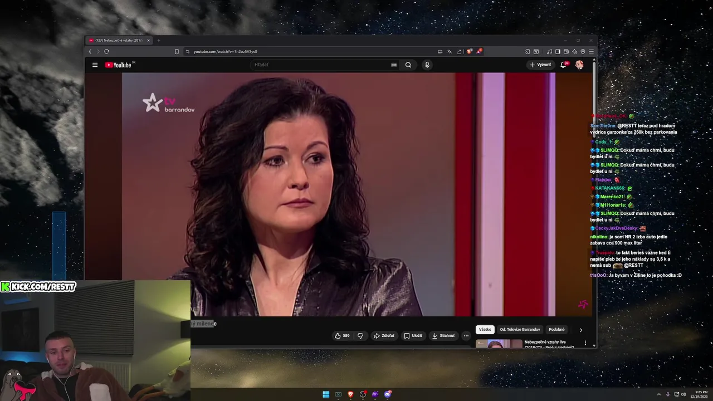
Task: Open the on-screen keyboard in search box
Action: coord(394,65)
